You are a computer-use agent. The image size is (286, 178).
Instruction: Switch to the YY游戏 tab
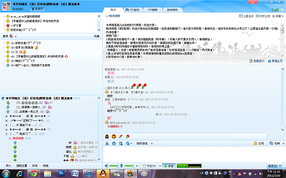[133, 10]
